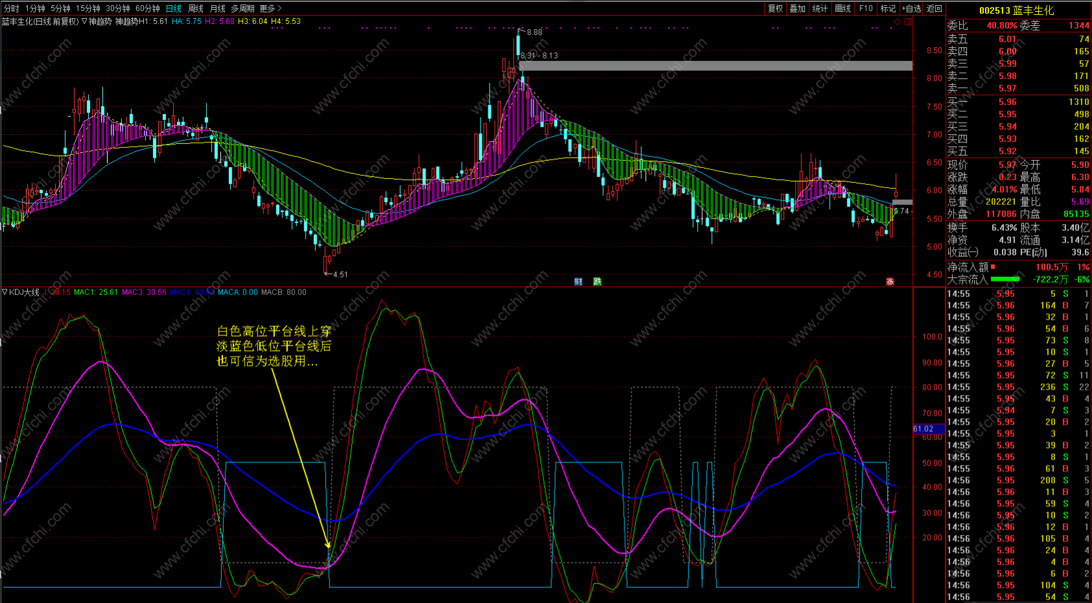Screen dimensions: 1092x603
Task: Toggle the 统计 statistics option
Action: click(820, 8)
